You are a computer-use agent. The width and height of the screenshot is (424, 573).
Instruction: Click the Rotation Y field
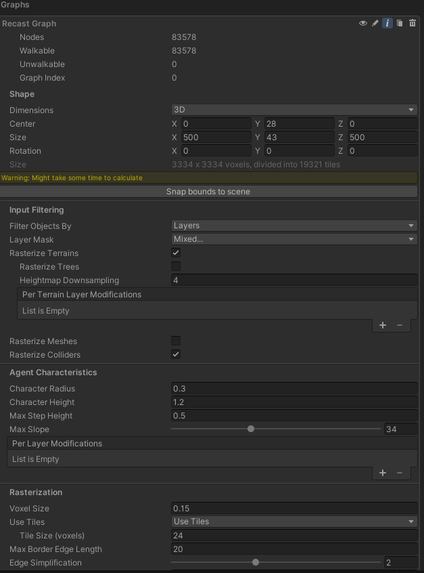(x=299, y=150)
